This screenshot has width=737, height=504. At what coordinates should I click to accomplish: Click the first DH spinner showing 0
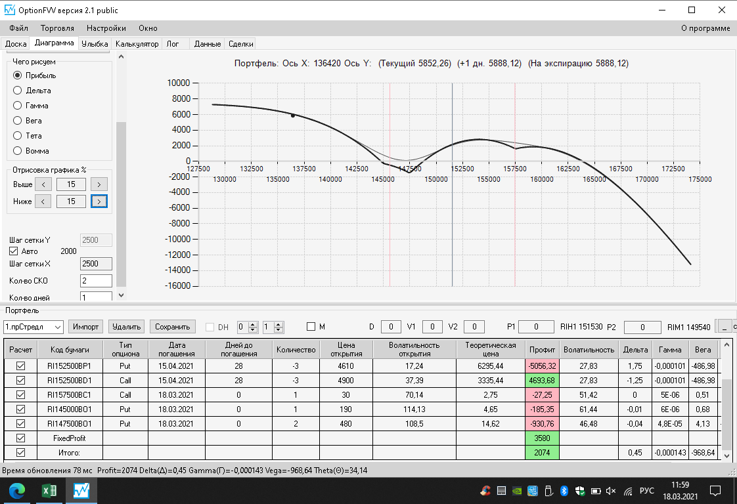[247, 327]
